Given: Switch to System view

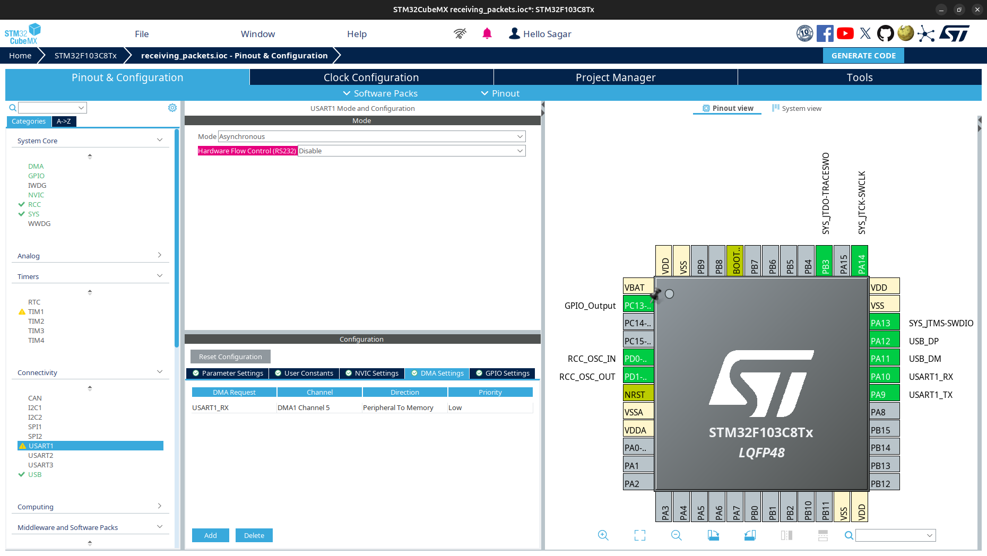Looking at the screenshot, I should point(796,108).
